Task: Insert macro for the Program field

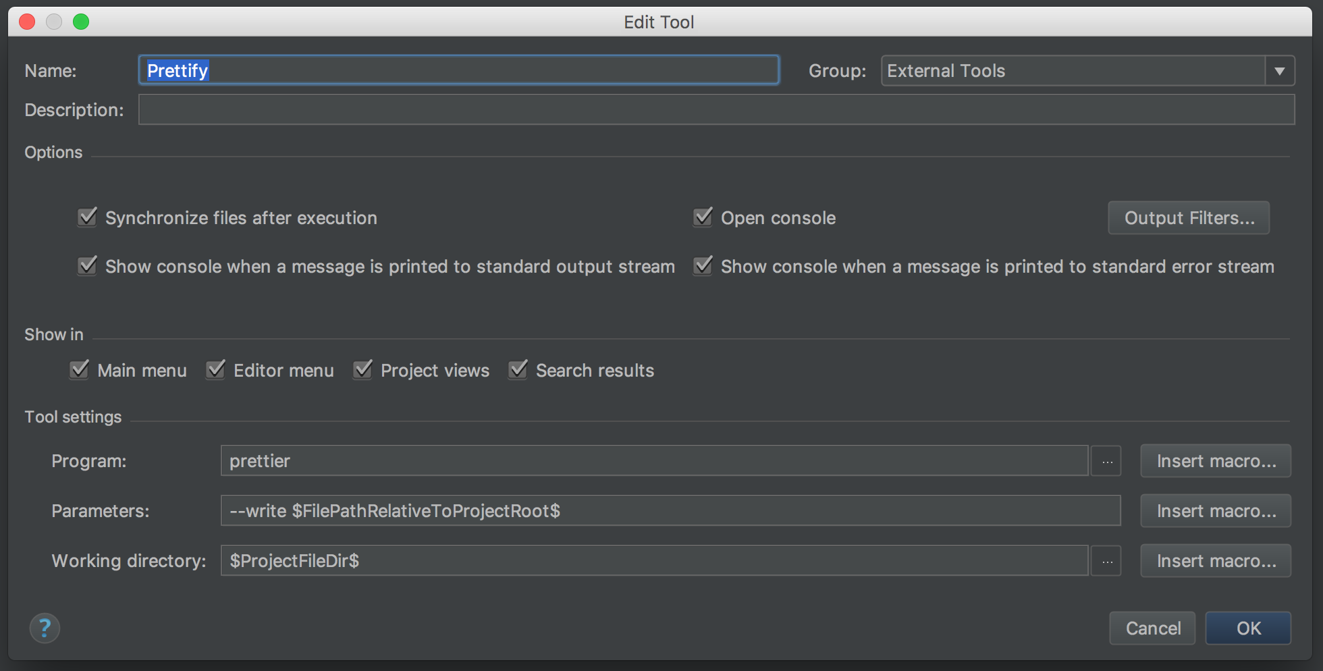Action: point(1216,461)
